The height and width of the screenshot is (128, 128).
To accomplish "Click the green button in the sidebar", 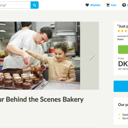I will click(x=123, y=50).
